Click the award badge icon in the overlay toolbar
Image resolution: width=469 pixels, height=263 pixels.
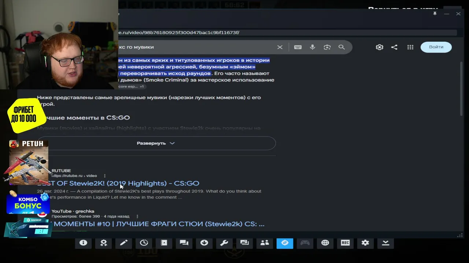(x=104, y=243)
